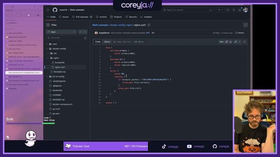Click nginx breadcrumb link

[x=129, y=25]
